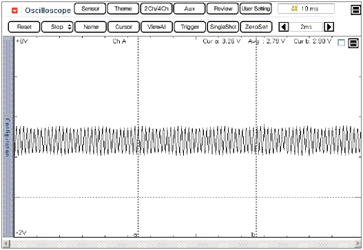Viewport: 363px width, 250px height.
Task: Open the Sensor menu
Action: (90, 9)
